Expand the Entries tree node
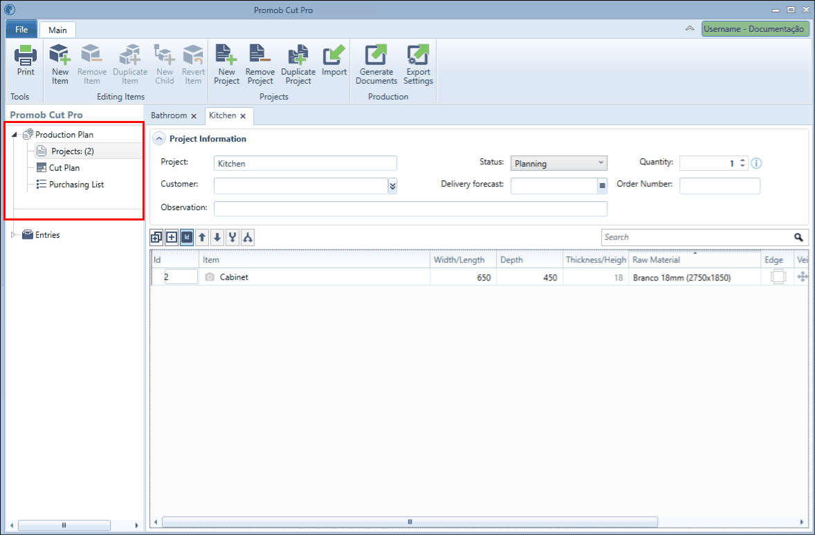The width and height of the screenshot is (815, 535). tap(14, 235)
